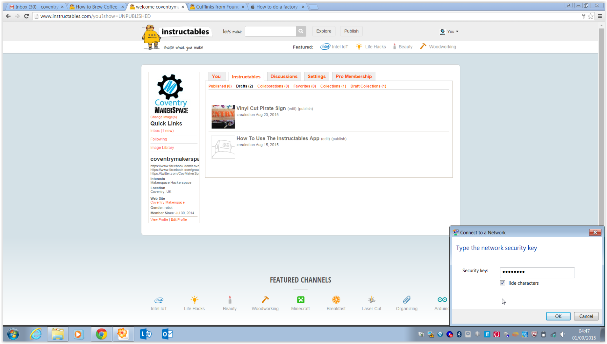Switch to the Discussions tab
The width and height of the screenshot is (607, 344).
click(284, 76)
